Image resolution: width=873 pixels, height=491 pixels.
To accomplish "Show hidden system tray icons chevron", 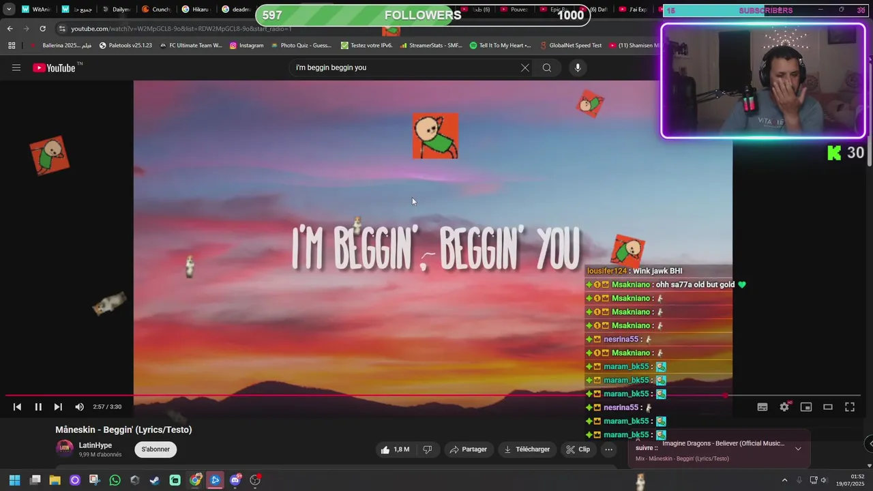I will [784, 480].
